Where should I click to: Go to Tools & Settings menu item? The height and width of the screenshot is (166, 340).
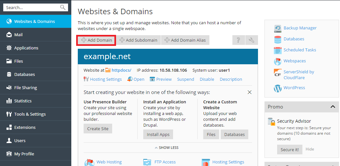click(x=30, y=114)
